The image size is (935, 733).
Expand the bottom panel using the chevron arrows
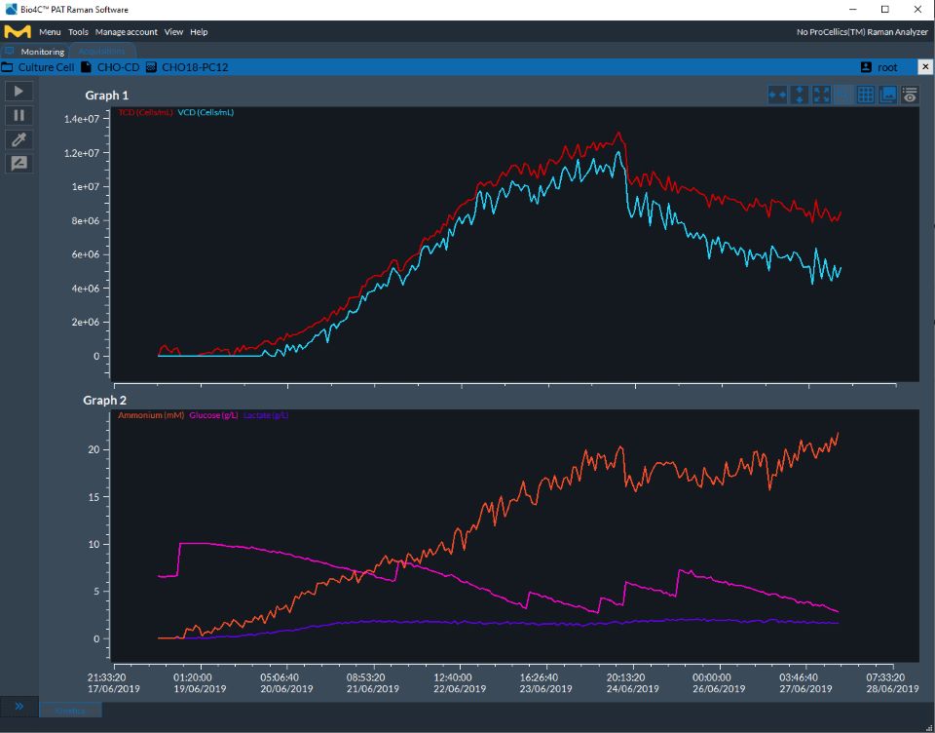18,709
